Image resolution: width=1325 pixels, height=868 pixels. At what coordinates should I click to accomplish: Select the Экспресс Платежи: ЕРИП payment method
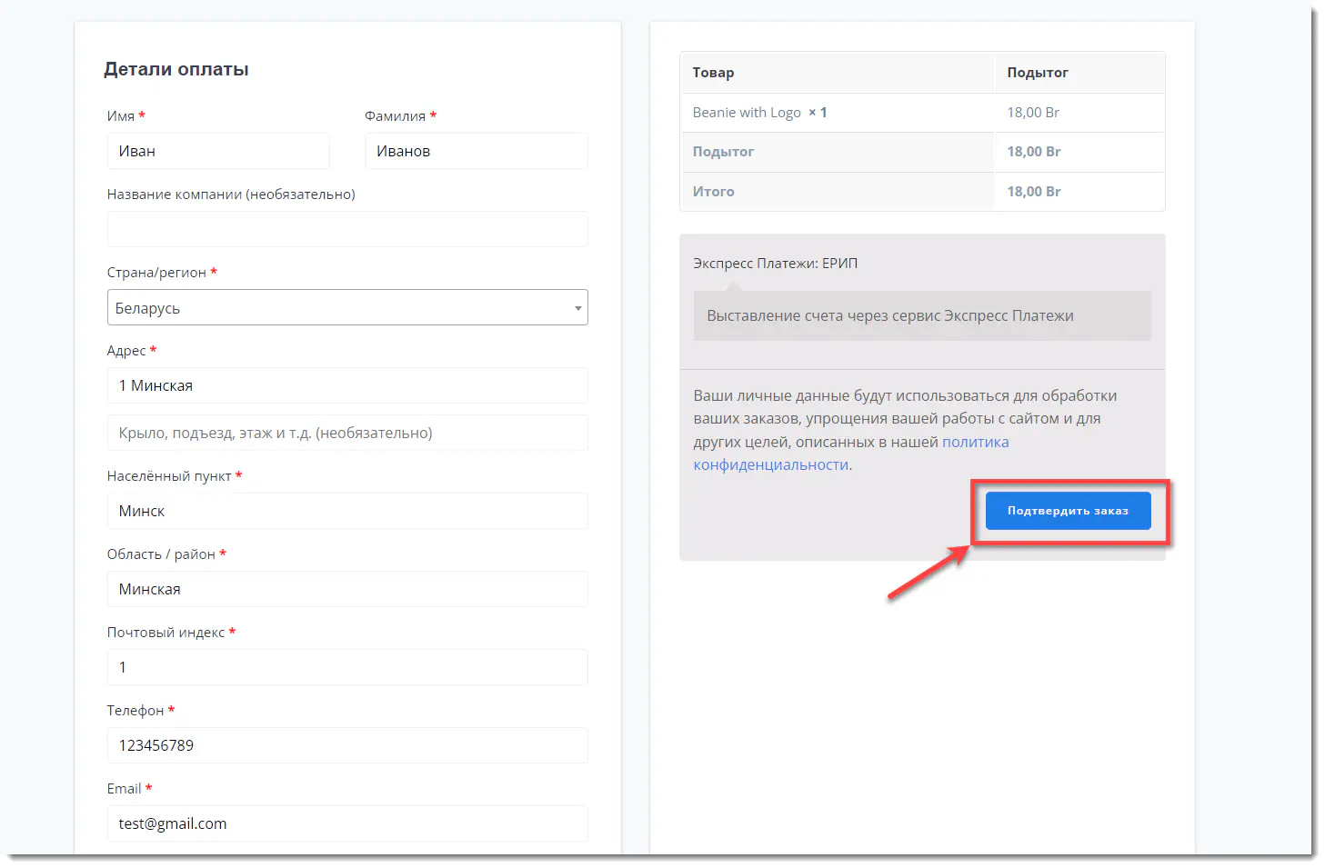pos(775,264)
